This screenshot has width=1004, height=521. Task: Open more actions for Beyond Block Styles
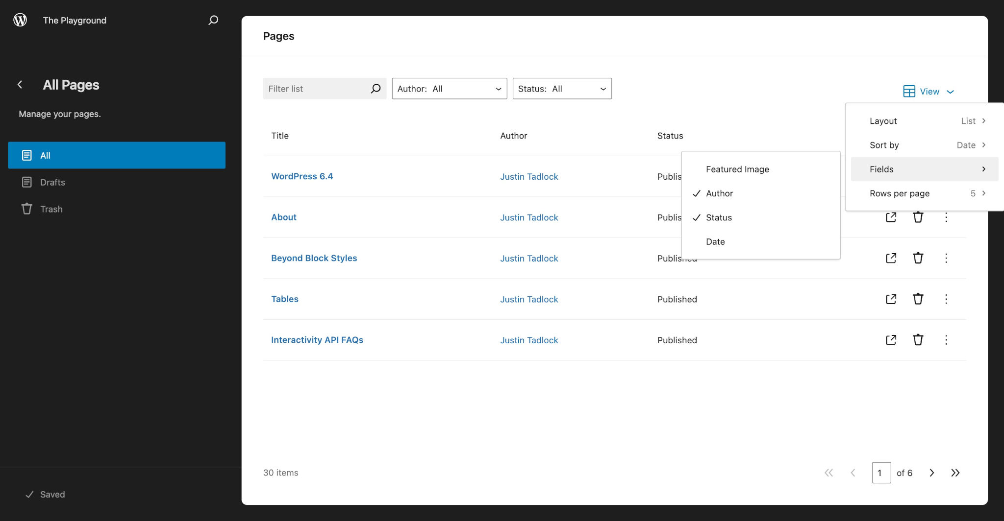[946, 258]
